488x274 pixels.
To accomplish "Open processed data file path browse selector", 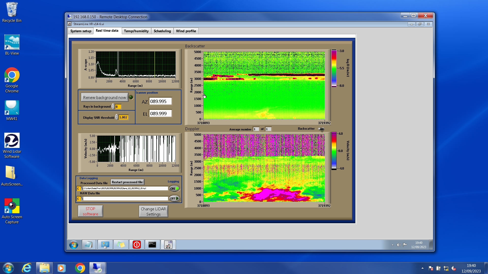I will point(82,189).
